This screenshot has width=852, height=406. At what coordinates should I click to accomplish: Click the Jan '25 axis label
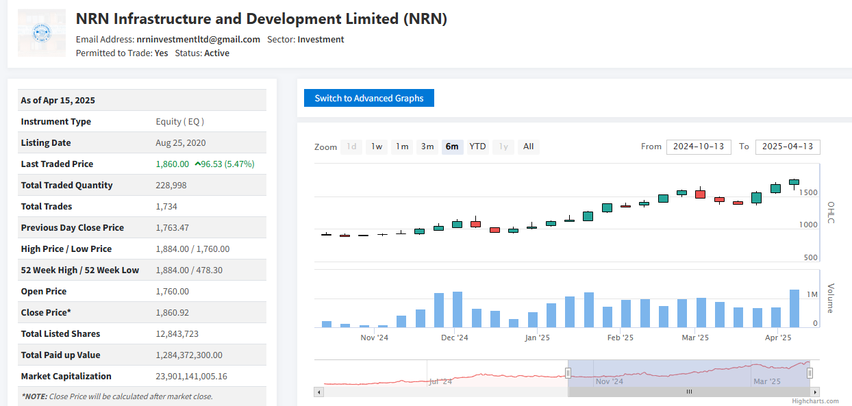click(x=537, y=338)
